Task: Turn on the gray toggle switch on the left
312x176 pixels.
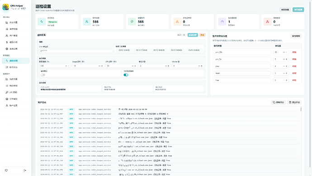Action: (x=43, y=75)
